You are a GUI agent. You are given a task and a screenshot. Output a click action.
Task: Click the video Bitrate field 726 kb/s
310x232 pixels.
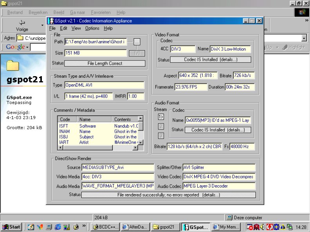[243, 75]
